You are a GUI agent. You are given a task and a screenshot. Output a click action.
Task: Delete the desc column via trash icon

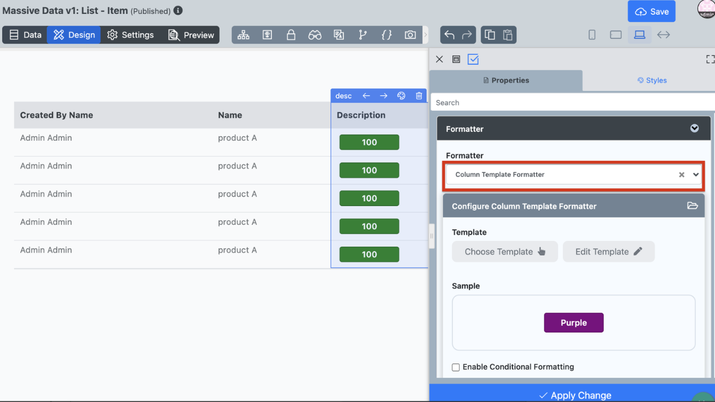pyautogui.click(x=419, y=95)
